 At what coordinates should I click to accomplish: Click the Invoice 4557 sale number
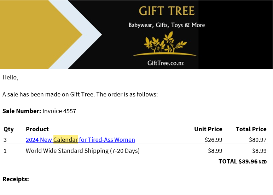coord(59,111)
